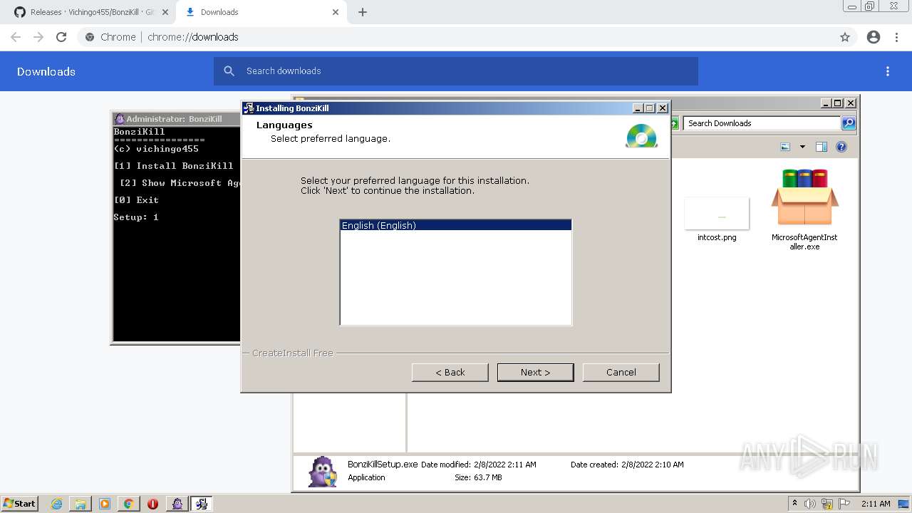
Task: Close the Downloads tab
Action: coord(336,12)
